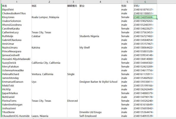Click the 性别 header cell
The width and height of the screenshot is (176, 119).
(x=127, y=6)
